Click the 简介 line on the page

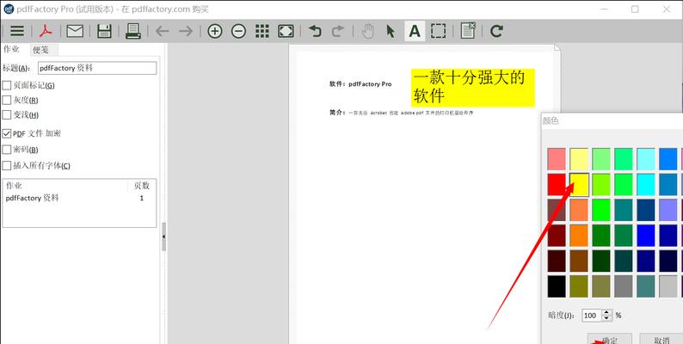coord(401,113)
